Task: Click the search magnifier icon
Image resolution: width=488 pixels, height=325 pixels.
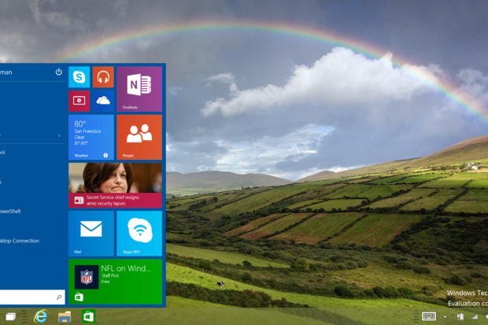Action: 59,297
